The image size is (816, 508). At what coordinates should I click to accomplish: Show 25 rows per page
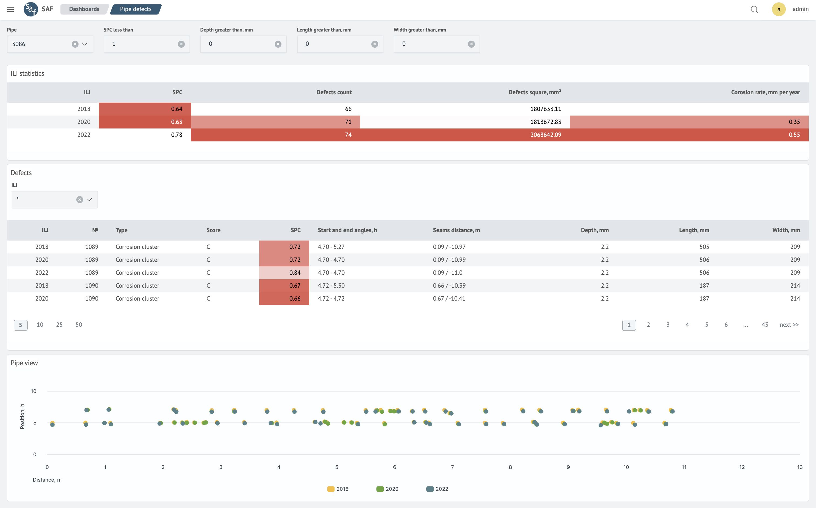tap(59, 325)
